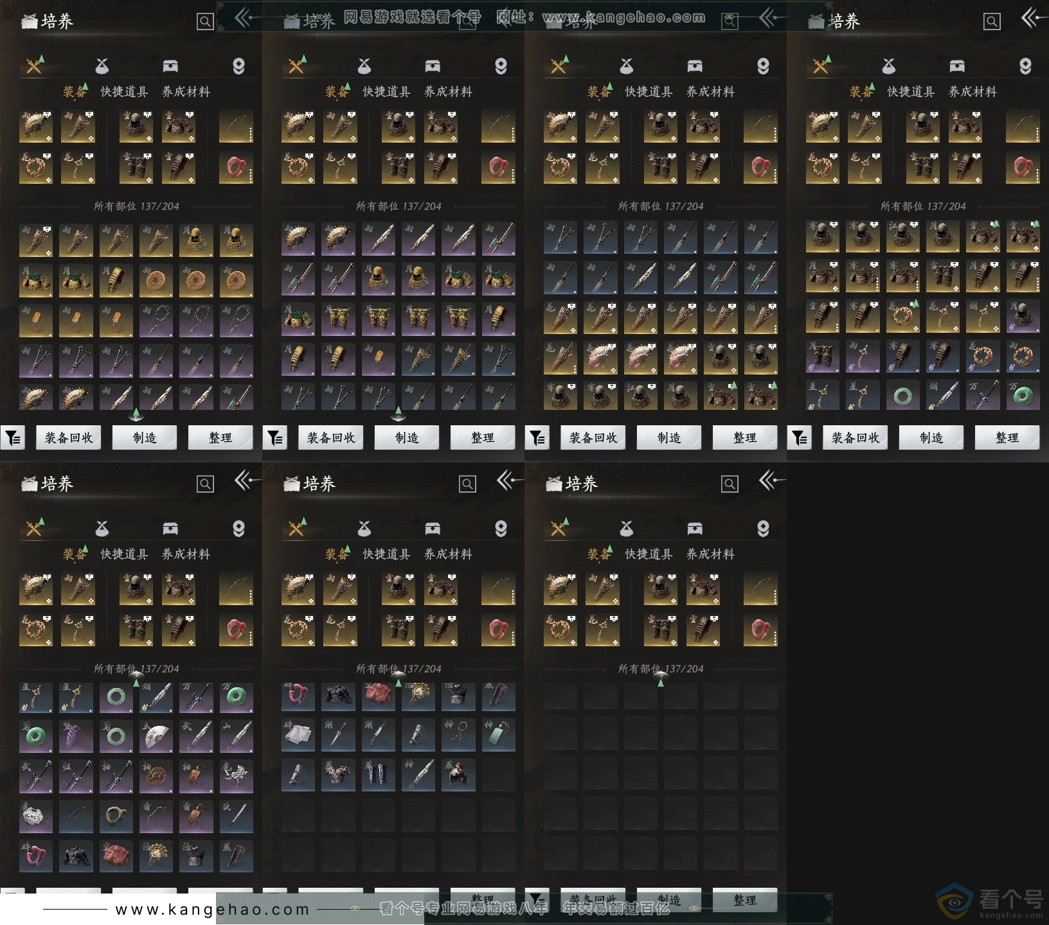Click 所有部位 137/204 text in top-right panel
This screenshot has height=925, width=1049.
[x=923, y=206]
